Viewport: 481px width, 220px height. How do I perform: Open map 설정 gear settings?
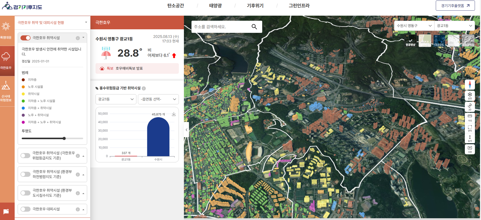click(470, 96)
